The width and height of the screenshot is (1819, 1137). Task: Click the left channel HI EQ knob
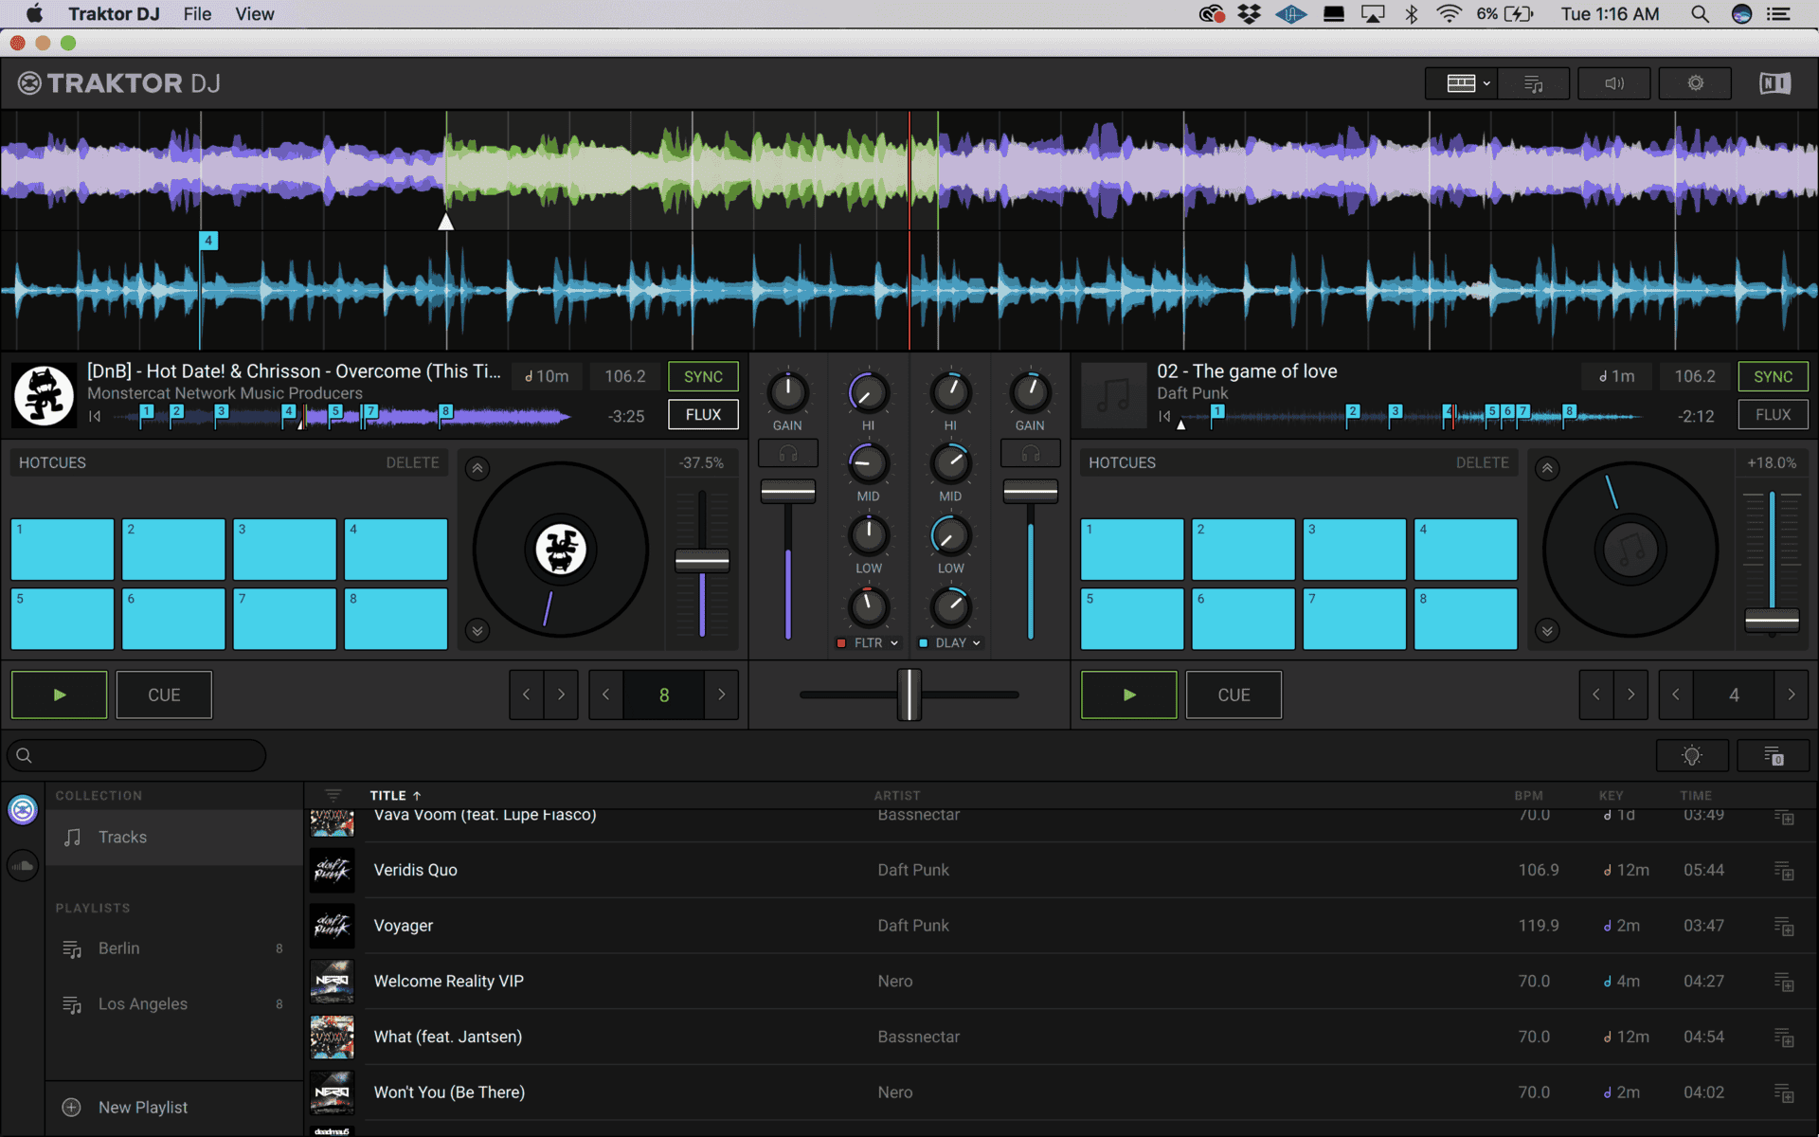tap(868, 392)
